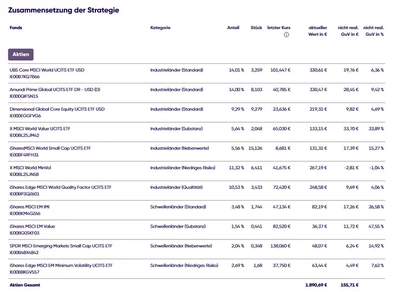Image resolution: width=405 pixels, height=292 pixels.
Task: Click the Stück column header
Action: 256,27
